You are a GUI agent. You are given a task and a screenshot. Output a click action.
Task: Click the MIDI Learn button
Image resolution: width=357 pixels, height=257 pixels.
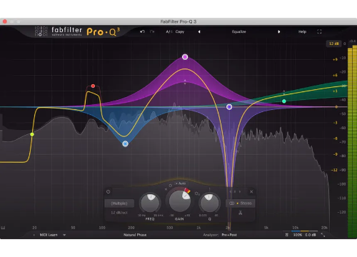pos(49,235)
